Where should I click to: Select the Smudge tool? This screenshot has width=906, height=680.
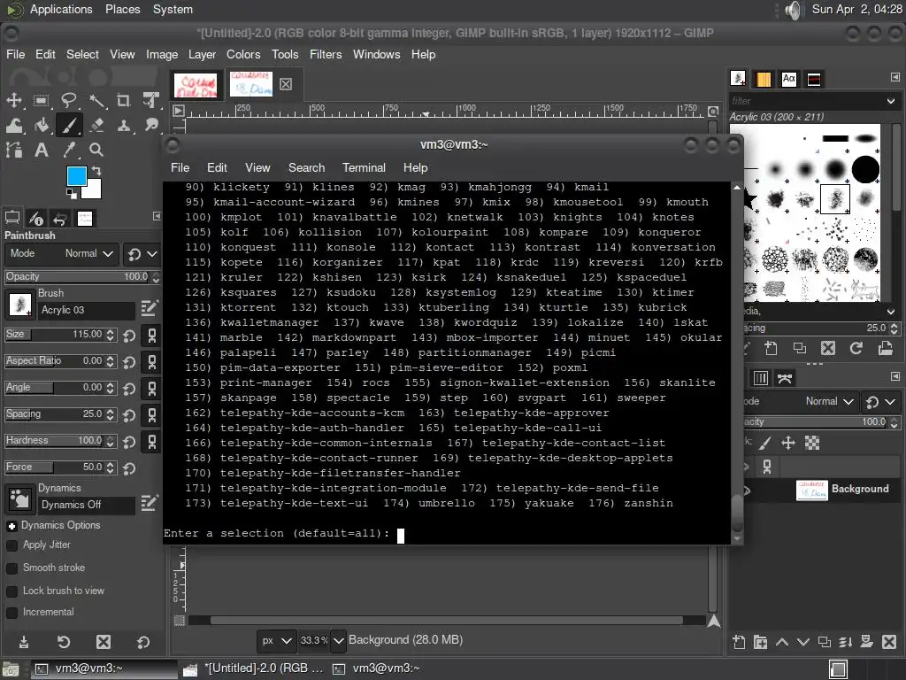pos(151,125)
